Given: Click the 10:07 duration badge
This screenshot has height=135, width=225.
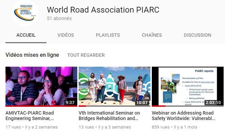Looking at the screenshot, I should coord(142,102).
